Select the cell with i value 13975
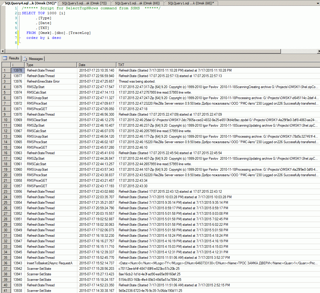320x293 pixels. [18, 87]
